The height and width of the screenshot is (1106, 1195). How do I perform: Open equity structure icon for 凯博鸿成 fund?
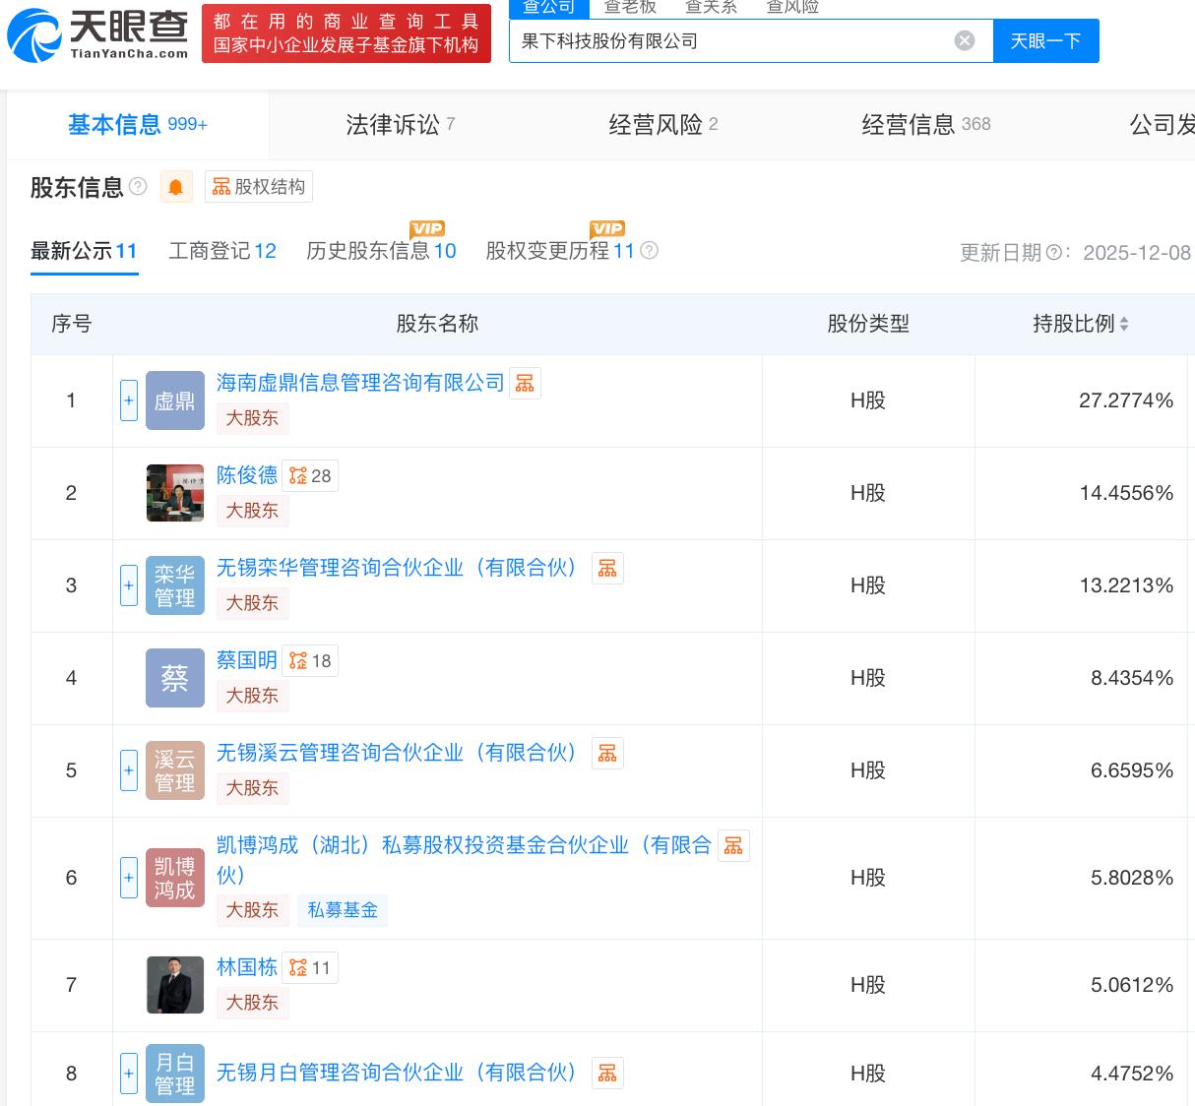pyautogui.click(x=733, y=846)
